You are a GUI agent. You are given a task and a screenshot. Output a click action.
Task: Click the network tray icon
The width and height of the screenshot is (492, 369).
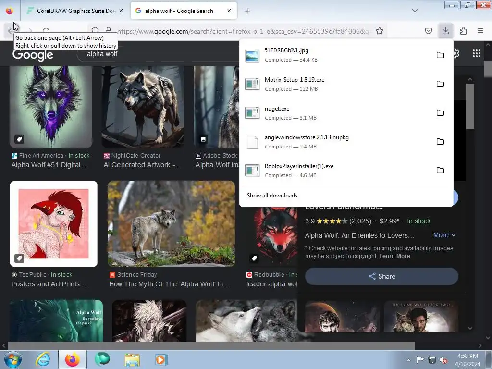[432, 360]
